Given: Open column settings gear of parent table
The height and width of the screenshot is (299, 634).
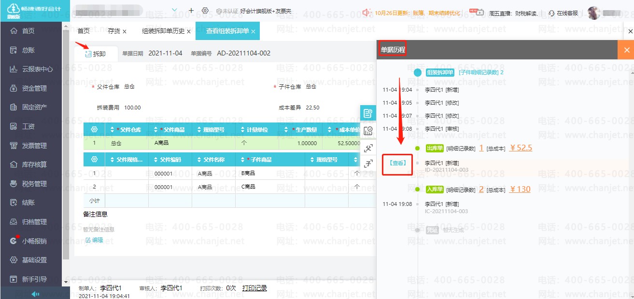Looking at the screenshot, I should [x=94, y=130].
